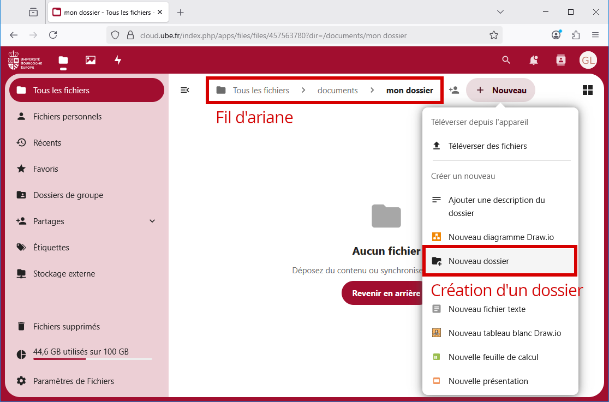Choose Téléverser des fichiers
609x402 pixels.
[x=487, y=146]
